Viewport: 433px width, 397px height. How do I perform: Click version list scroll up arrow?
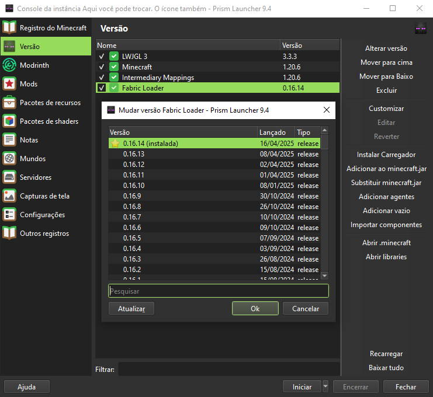[x=325, y=130]
